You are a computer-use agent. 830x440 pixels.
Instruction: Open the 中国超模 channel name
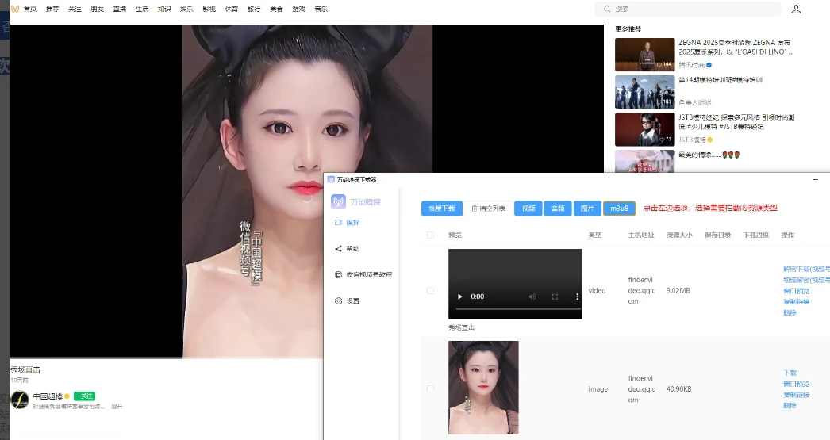(48, 396)
